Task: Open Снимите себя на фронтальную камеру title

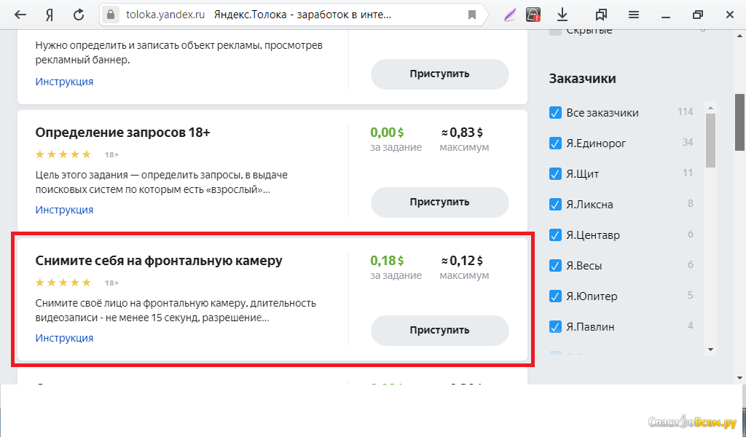Action: point(159,261)
